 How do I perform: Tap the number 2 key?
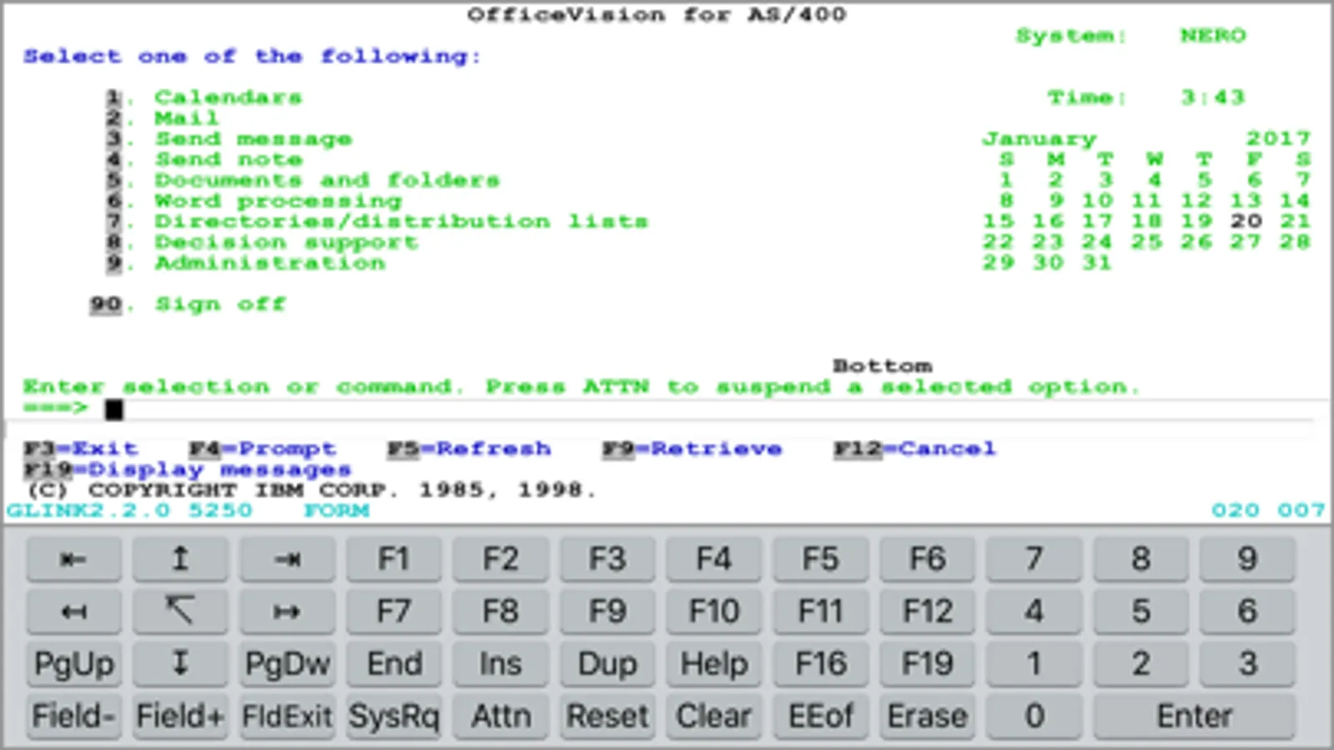pos(1141,664)
